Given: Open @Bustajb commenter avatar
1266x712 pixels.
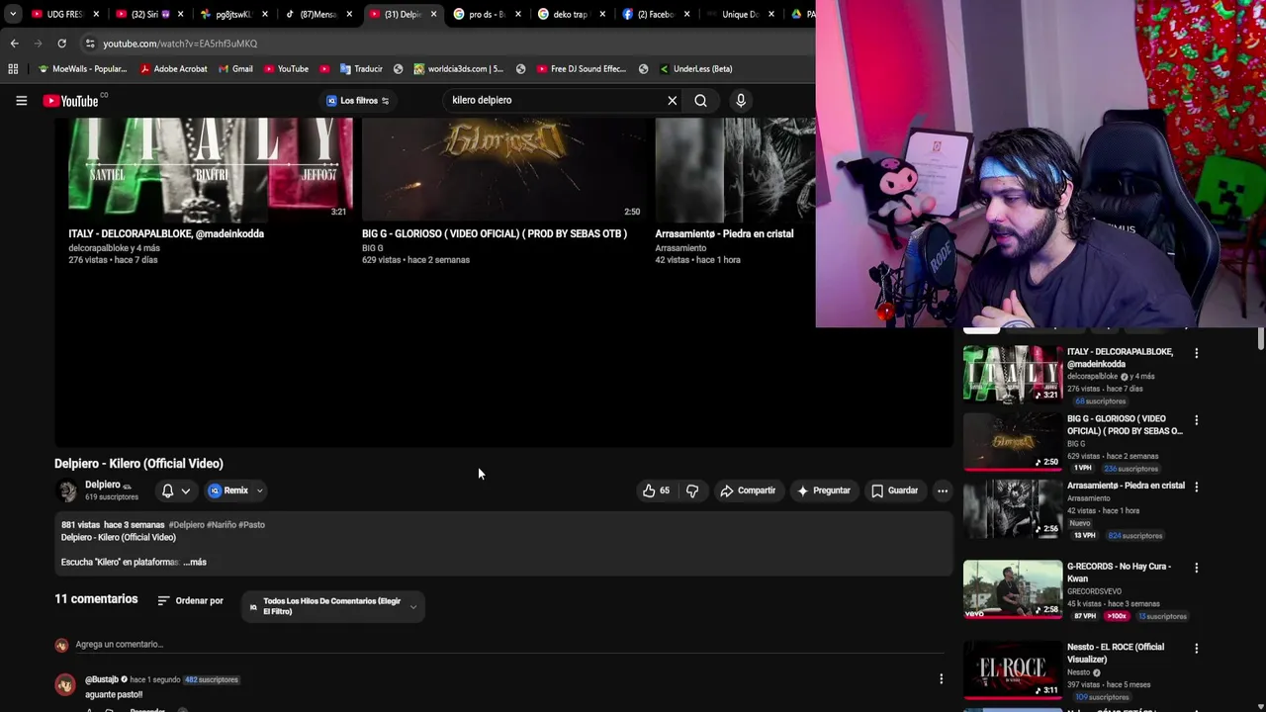Looking at the screenshot, I should [65, 684].
